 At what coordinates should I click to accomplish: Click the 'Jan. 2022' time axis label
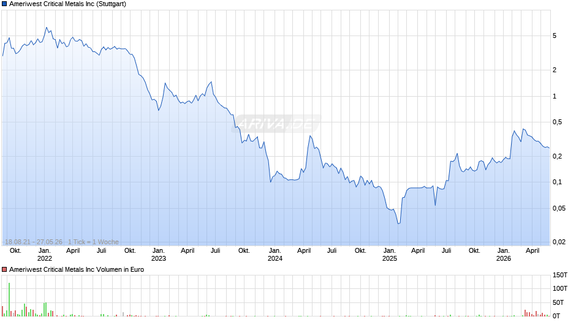point(45,255)
